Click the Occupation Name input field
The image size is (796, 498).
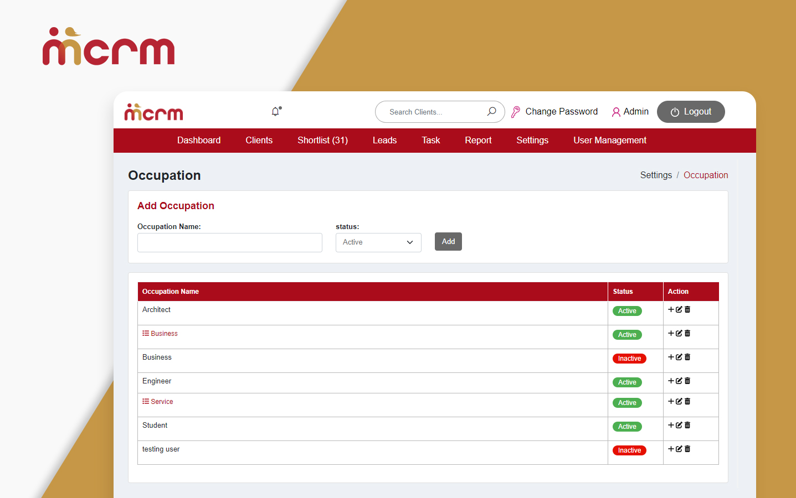pyautogui.click(x=230, y=242)
